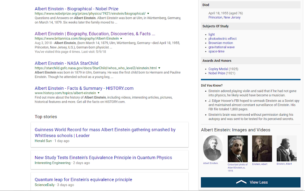Click 'April 18, 1955 (aged 76)' text
Image resolution: width=305 pixels, height=191 pixels.
point(225,13)
